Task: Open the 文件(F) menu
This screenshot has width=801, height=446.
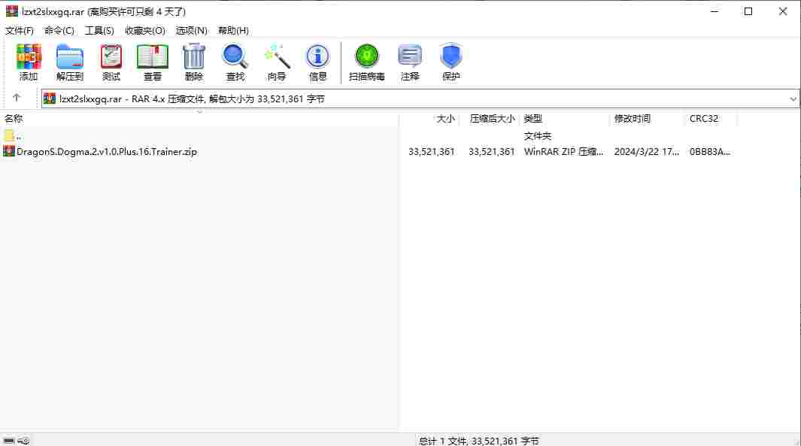Action: click(x=20, y=31)
